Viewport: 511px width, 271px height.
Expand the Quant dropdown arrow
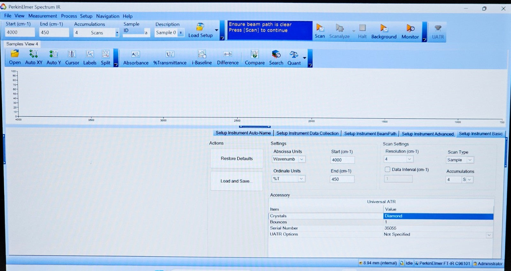pyautogui.click(x=304, y=58)
